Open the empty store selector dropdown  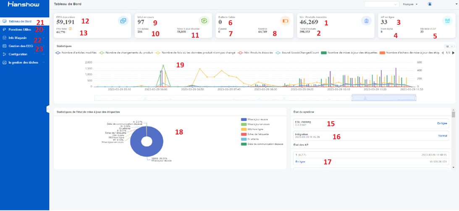[382, 4]
